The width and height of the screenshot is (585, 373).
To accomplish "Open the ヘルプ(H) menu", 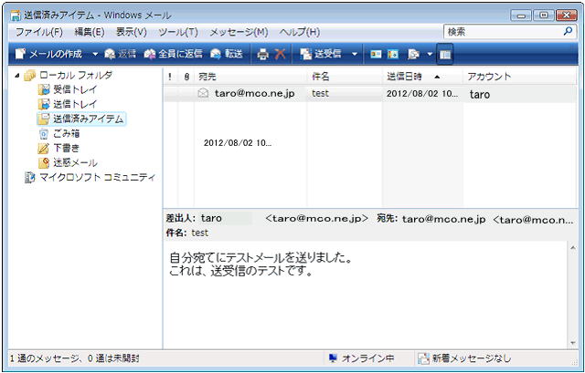I will (300, 32).
